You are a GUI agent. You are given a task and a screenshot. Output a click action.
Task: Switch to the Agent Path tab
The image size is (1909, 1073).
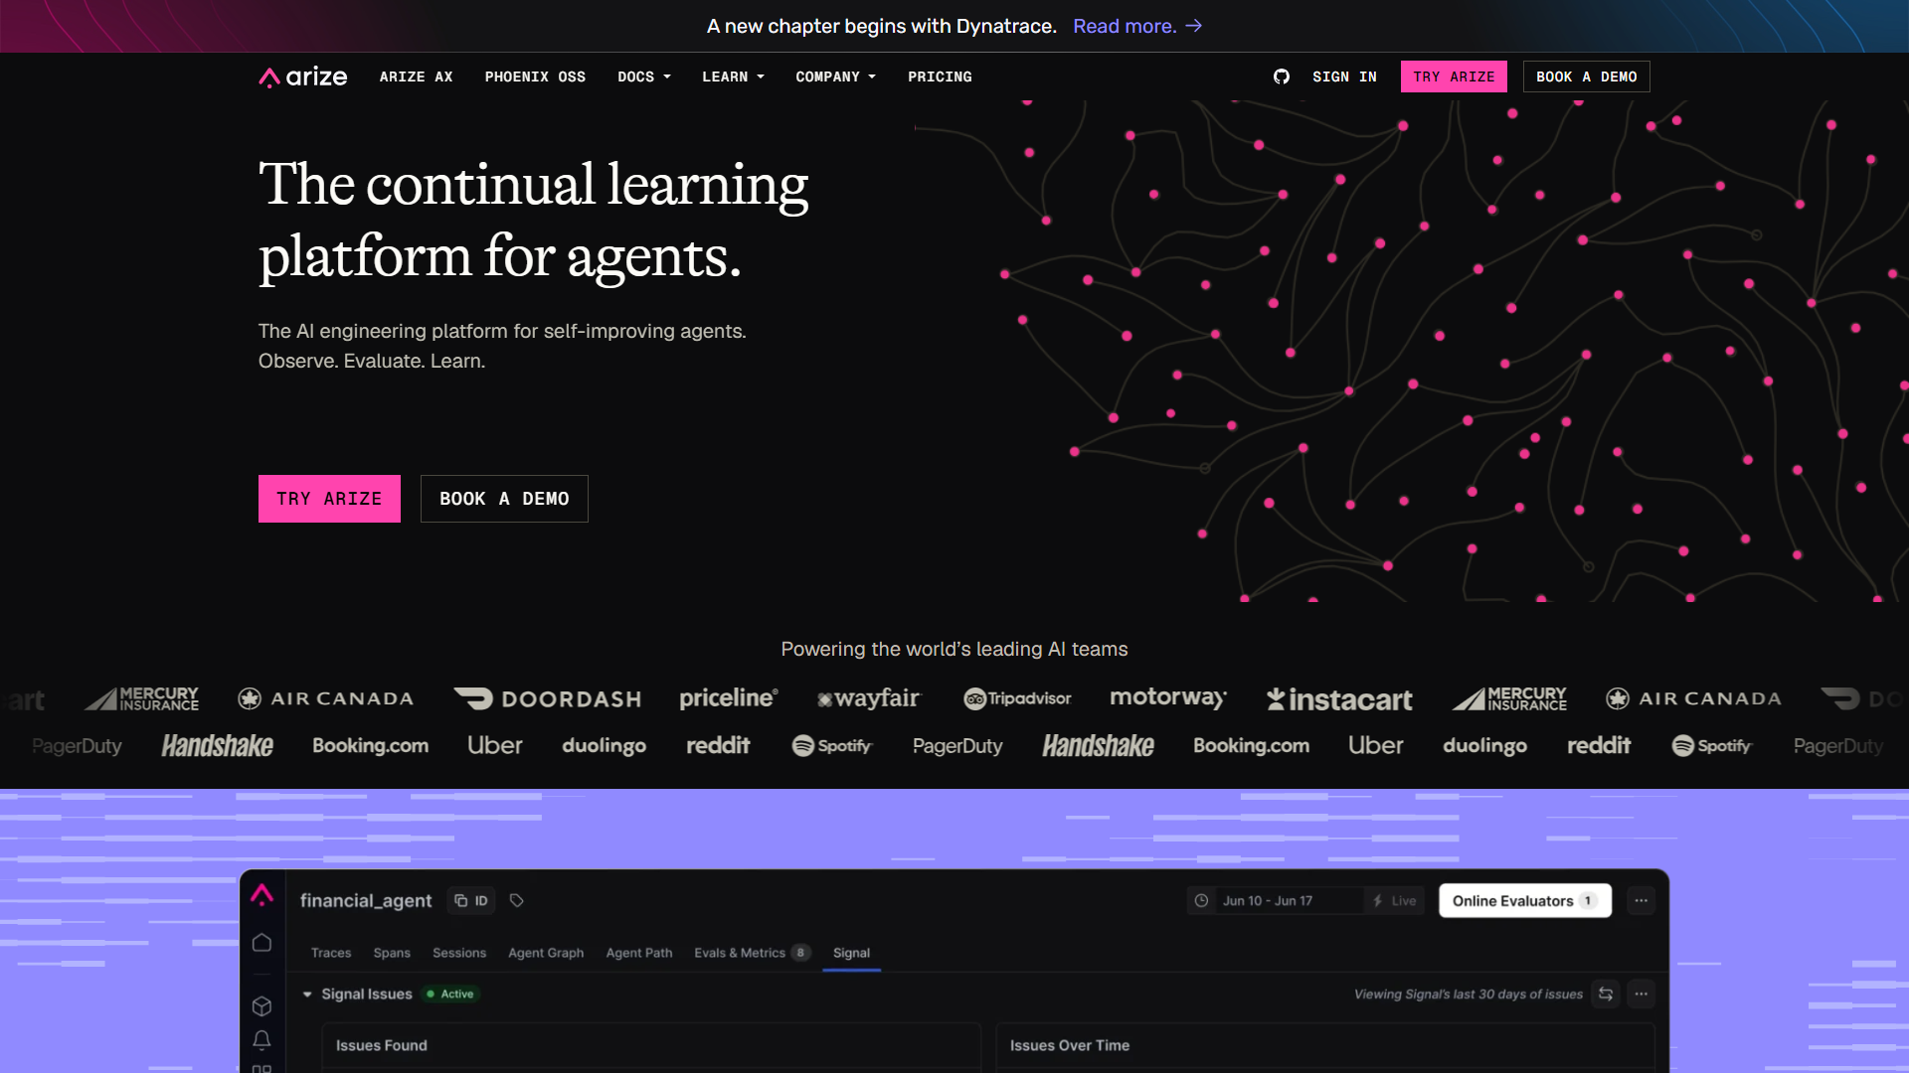pos(639,953)
